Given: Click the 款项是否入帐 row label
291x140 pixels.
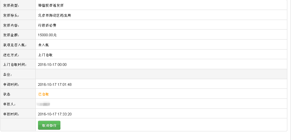Looking at the screenshot, I should click(x=13, y=45).
